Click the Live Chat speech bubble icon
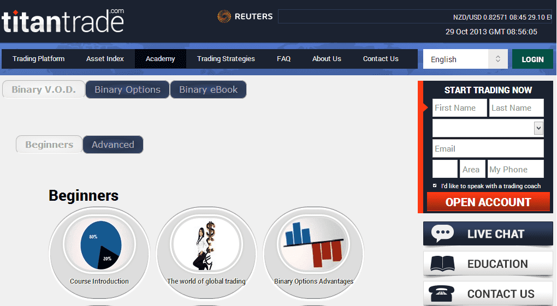The height and width of the screenshot is (306, 557). tap(442, 233)
